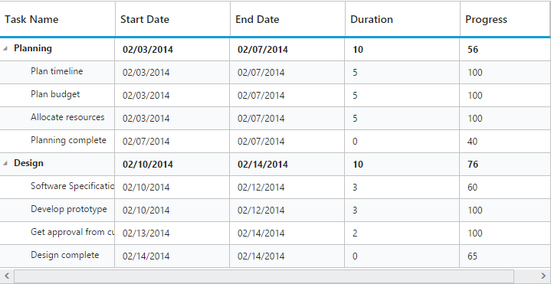Select the Planning complete milestone
Image resolution: width=551 pixels, height=284 pixels.
(68, 140)
